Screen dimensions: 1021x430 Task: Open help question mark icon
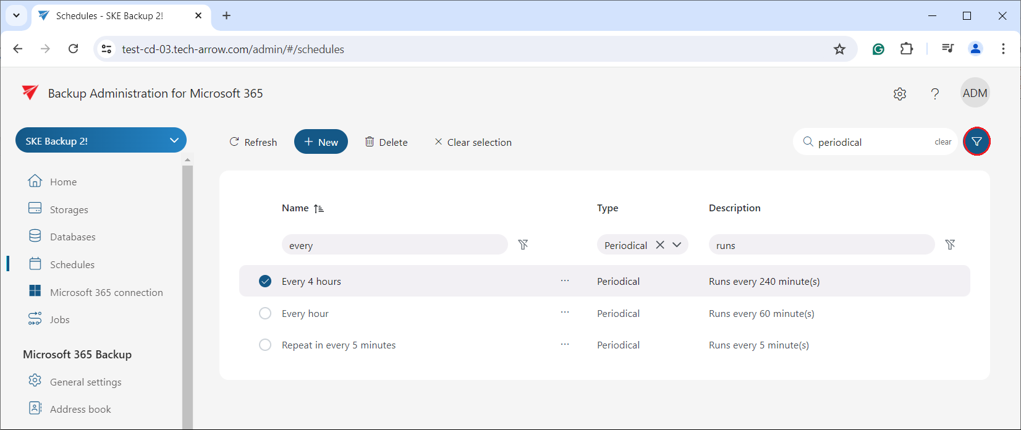pos(934,94)
